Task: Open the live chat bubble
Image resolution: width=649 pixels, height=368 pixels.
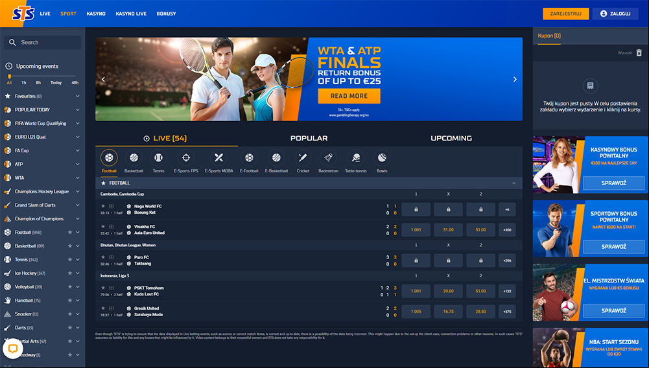Action: click(x=13, y=349)
